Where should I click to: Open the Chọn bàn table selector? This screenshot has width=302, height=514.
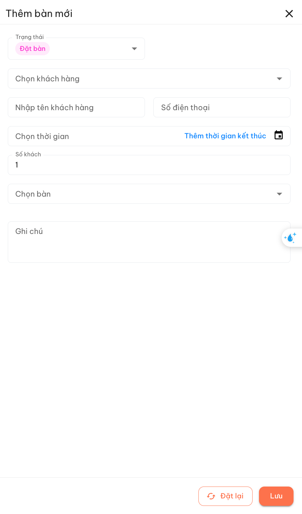pyautogui.click(x=135, y=194)
